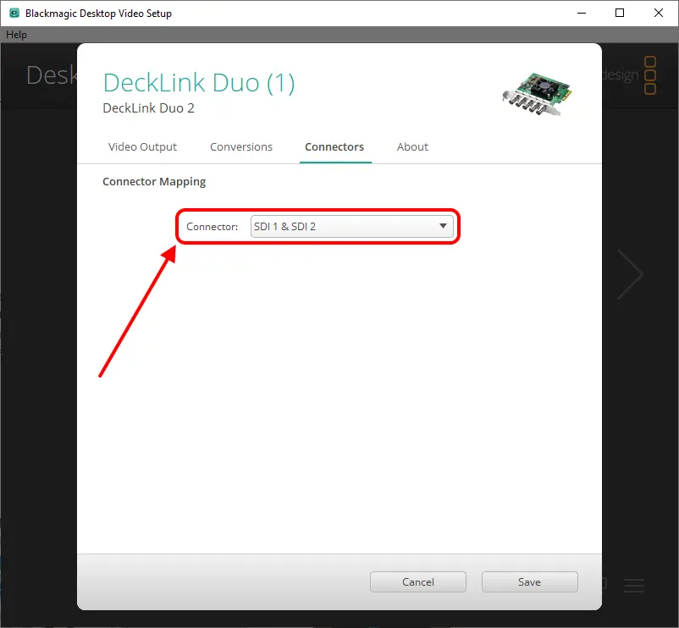Click Save to apply settings

[529, 582]
